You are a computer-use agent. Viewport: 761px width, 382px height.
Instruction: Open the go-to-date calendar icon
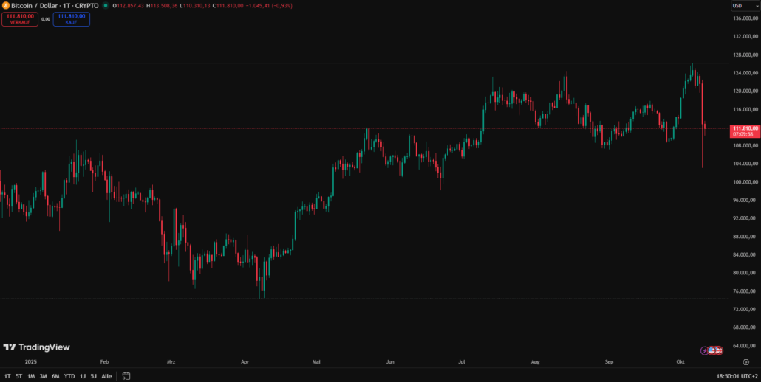click(126, 376)
